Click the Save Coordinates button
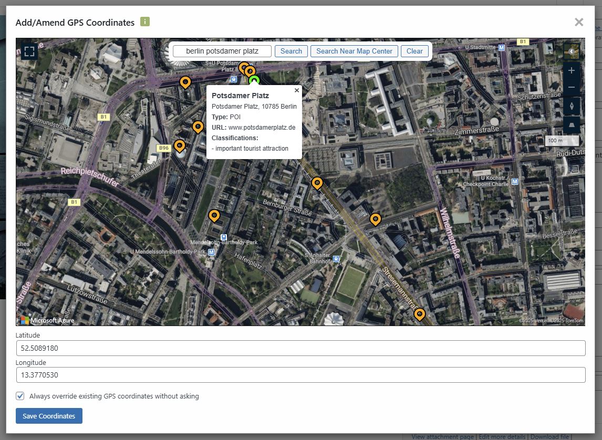Screen dimensions: 602x440 click(x=49, y=415)
